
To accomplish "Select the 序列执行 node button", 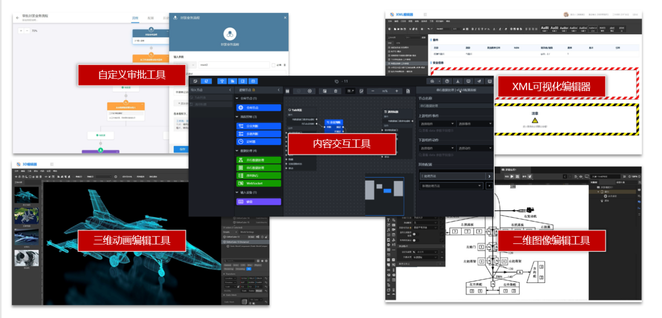I will pos(258,175).
